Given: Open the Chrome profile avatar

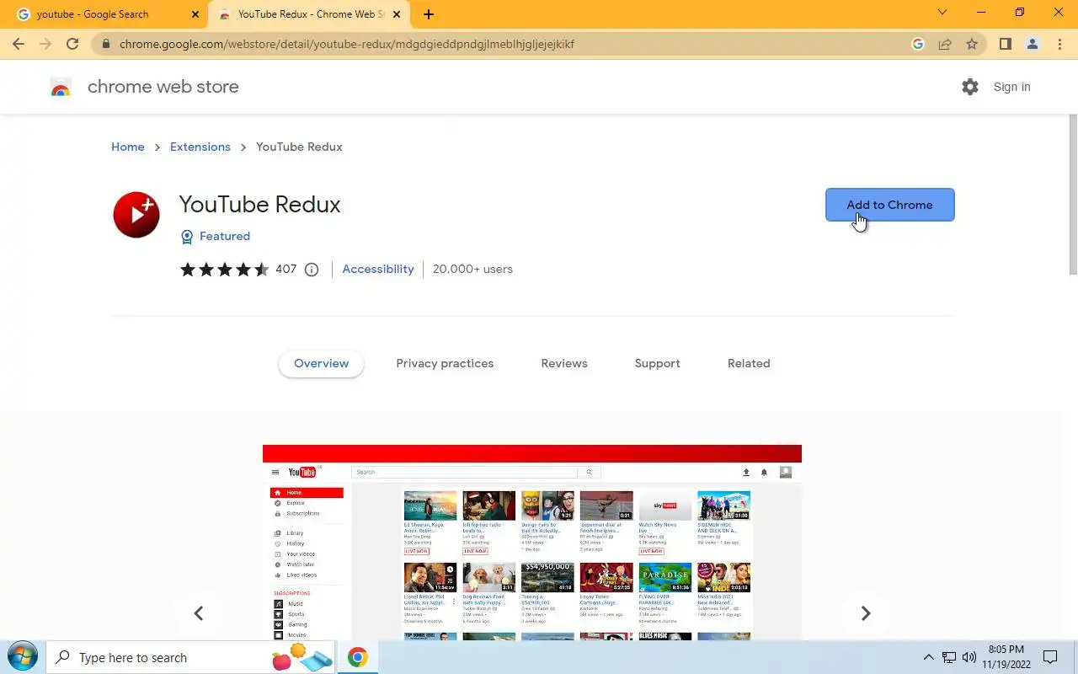Looking at the screenshot, I should (1033, 44).
